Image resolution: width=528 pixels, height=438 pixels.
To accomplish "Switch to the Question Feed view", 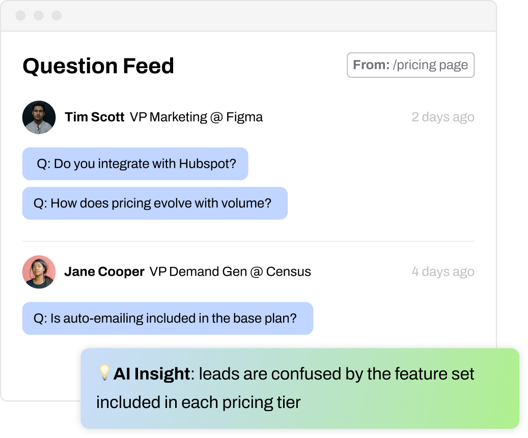I will (x=98, y=66).
